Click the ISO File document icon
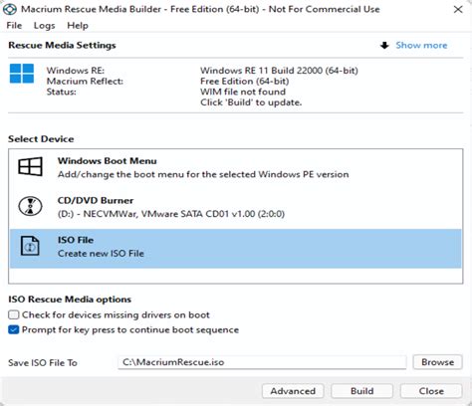The width and height of the screenshot is (472, 406). tap(30, 246)
